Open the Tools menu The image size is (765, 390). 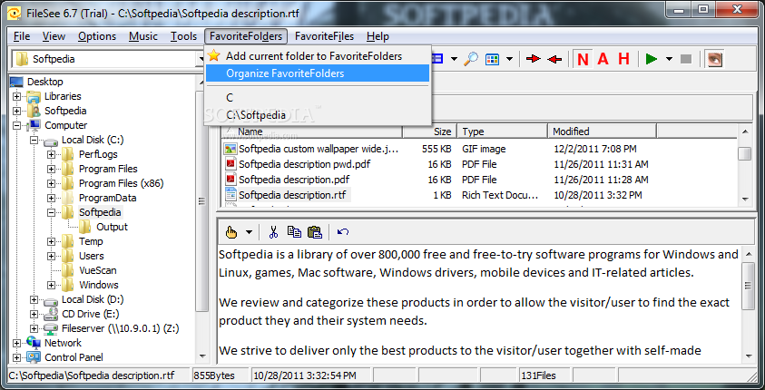(x=183, y=36)
